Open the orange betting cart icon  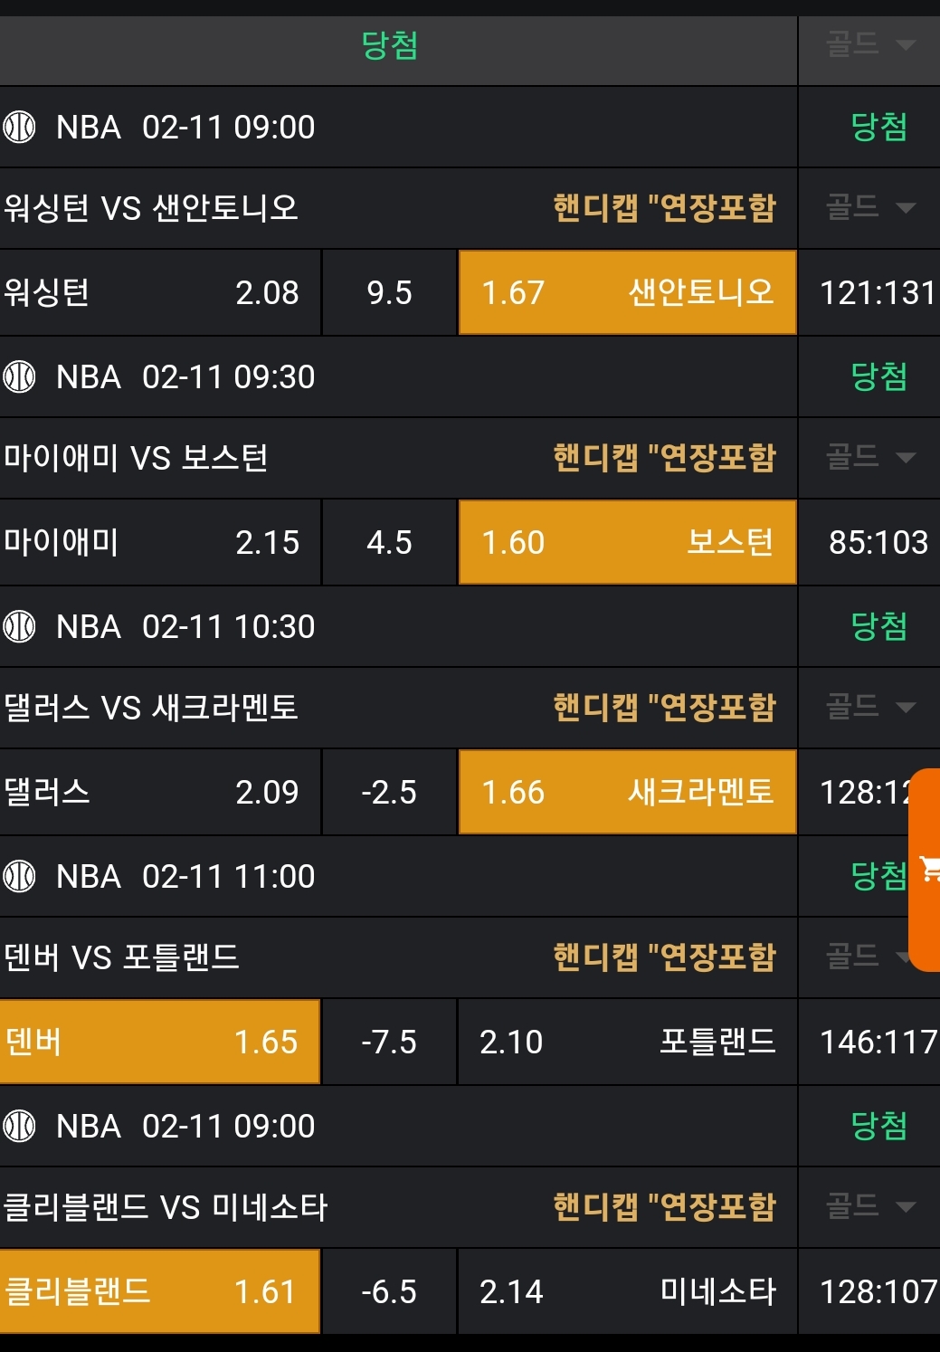(928, 869)
